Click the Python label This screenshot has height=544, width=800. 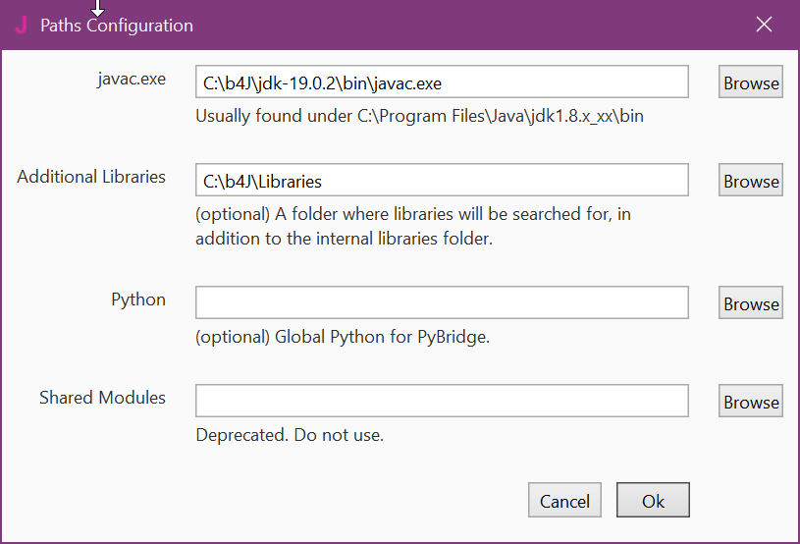pyautogui.click(x=138, y=299)
